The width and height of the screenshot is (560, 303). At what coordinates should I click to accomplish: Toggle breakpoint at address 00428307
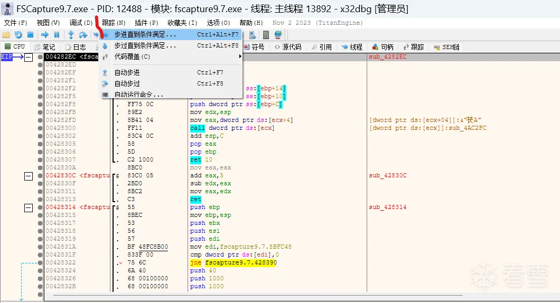pos(40,159)
